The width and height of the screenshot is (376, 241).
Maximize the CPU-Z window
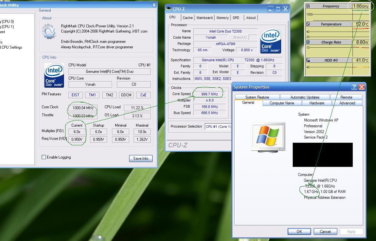[x=278, y=9]
